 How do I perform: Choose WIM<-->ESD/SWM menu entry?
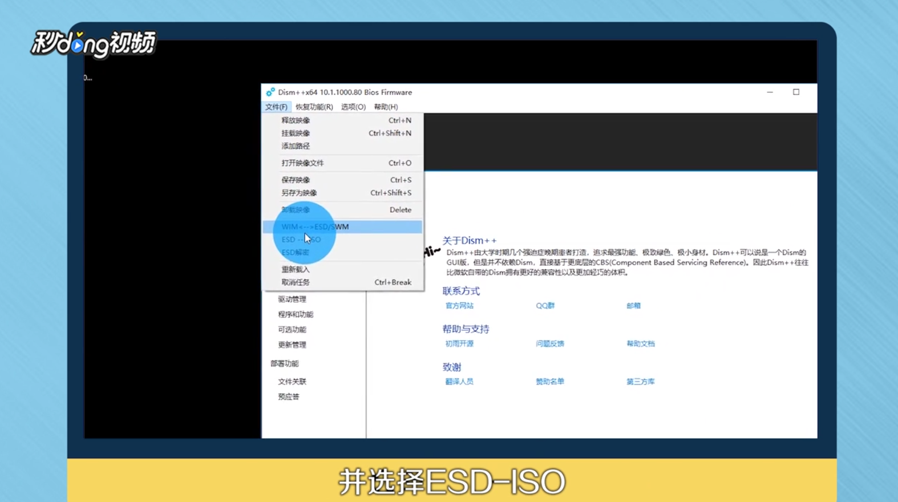[342, 226]
